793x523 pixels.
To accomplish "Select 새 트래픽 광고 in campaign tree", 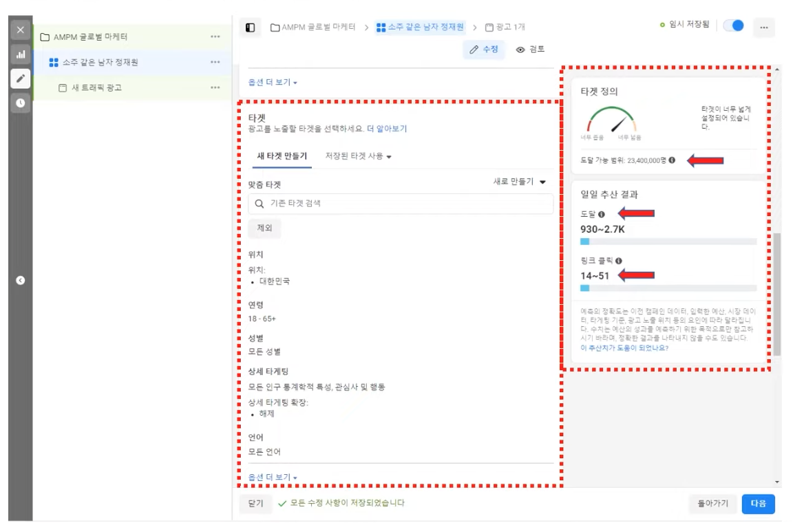I will coord(96,88).
